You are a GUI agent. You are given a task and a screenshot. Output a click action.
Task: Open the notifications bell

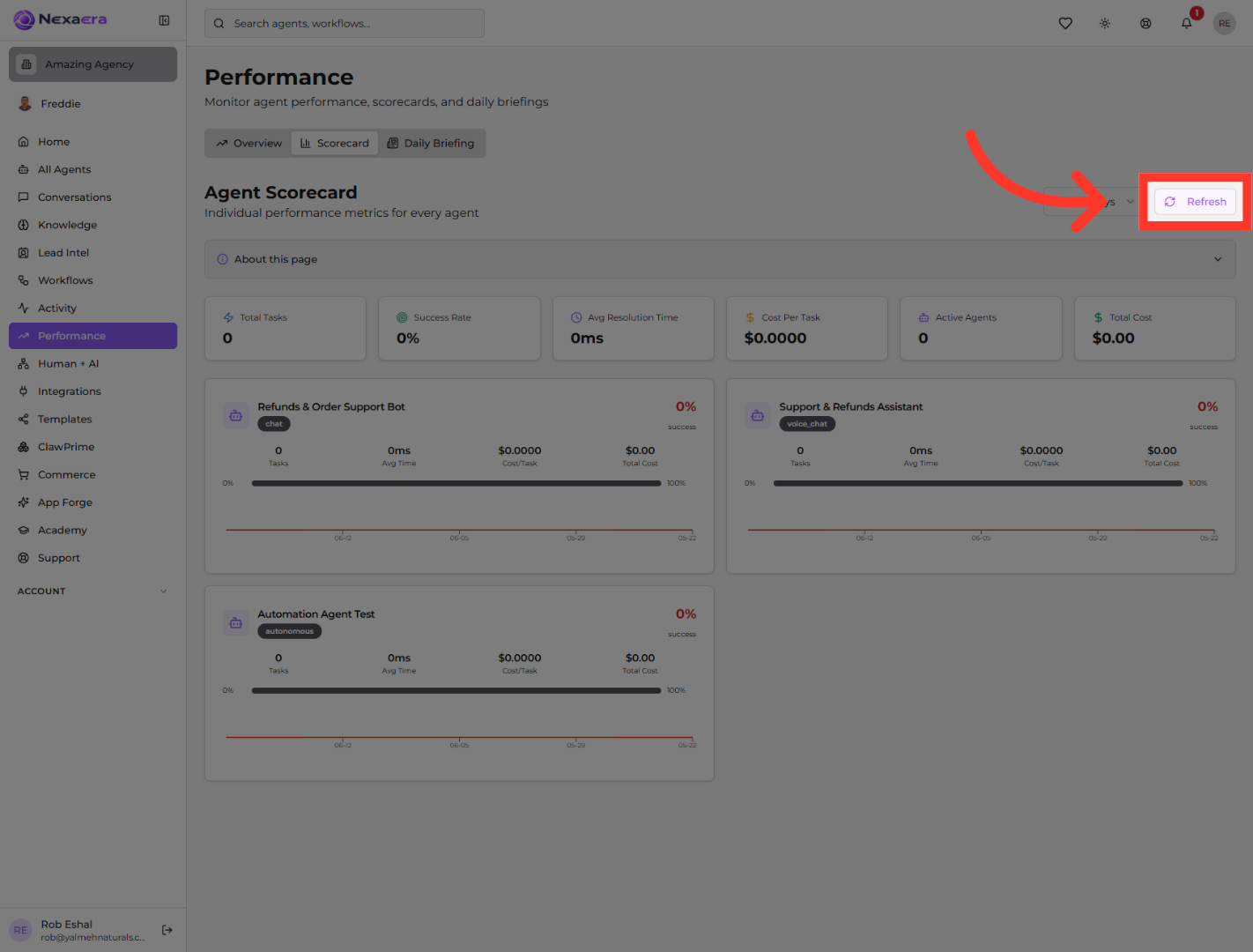[x=1187, y=24]
